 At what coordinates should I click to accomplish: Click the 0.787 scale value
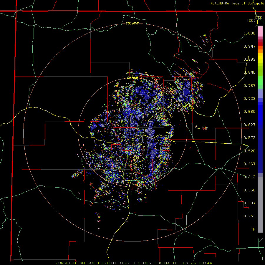pyautogui.click(x=249, y=85)
